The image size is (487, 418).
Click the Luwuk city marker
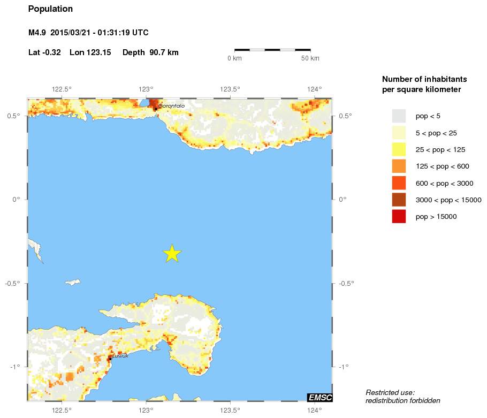pyautogui.click(x=110, y=359)
